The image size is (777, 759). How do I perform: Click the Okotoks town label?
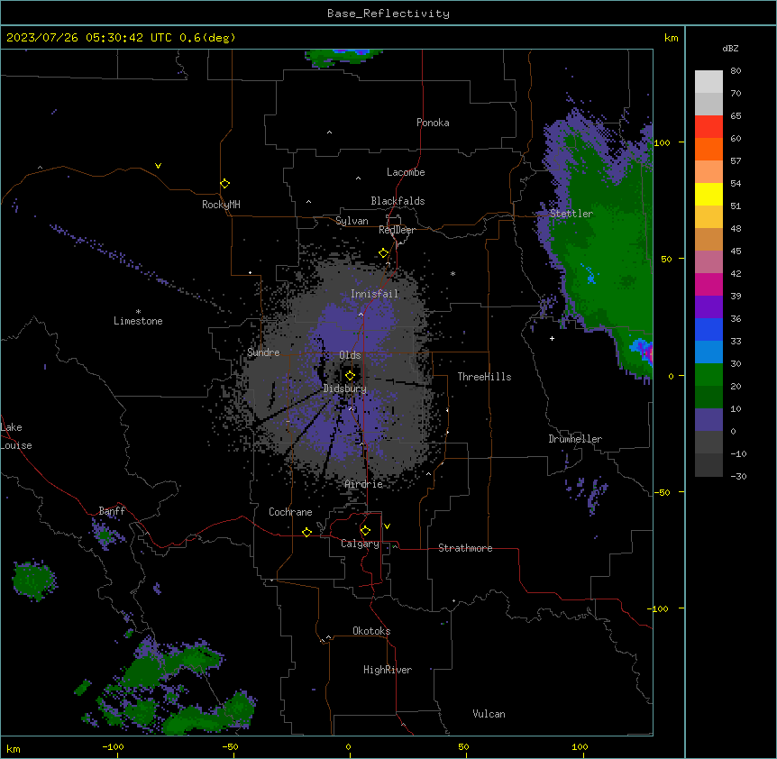coord(371,631)
